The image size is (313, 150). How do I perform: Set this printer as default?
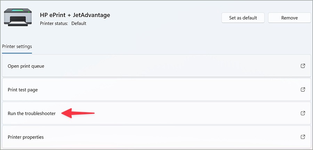coord(243,18)
